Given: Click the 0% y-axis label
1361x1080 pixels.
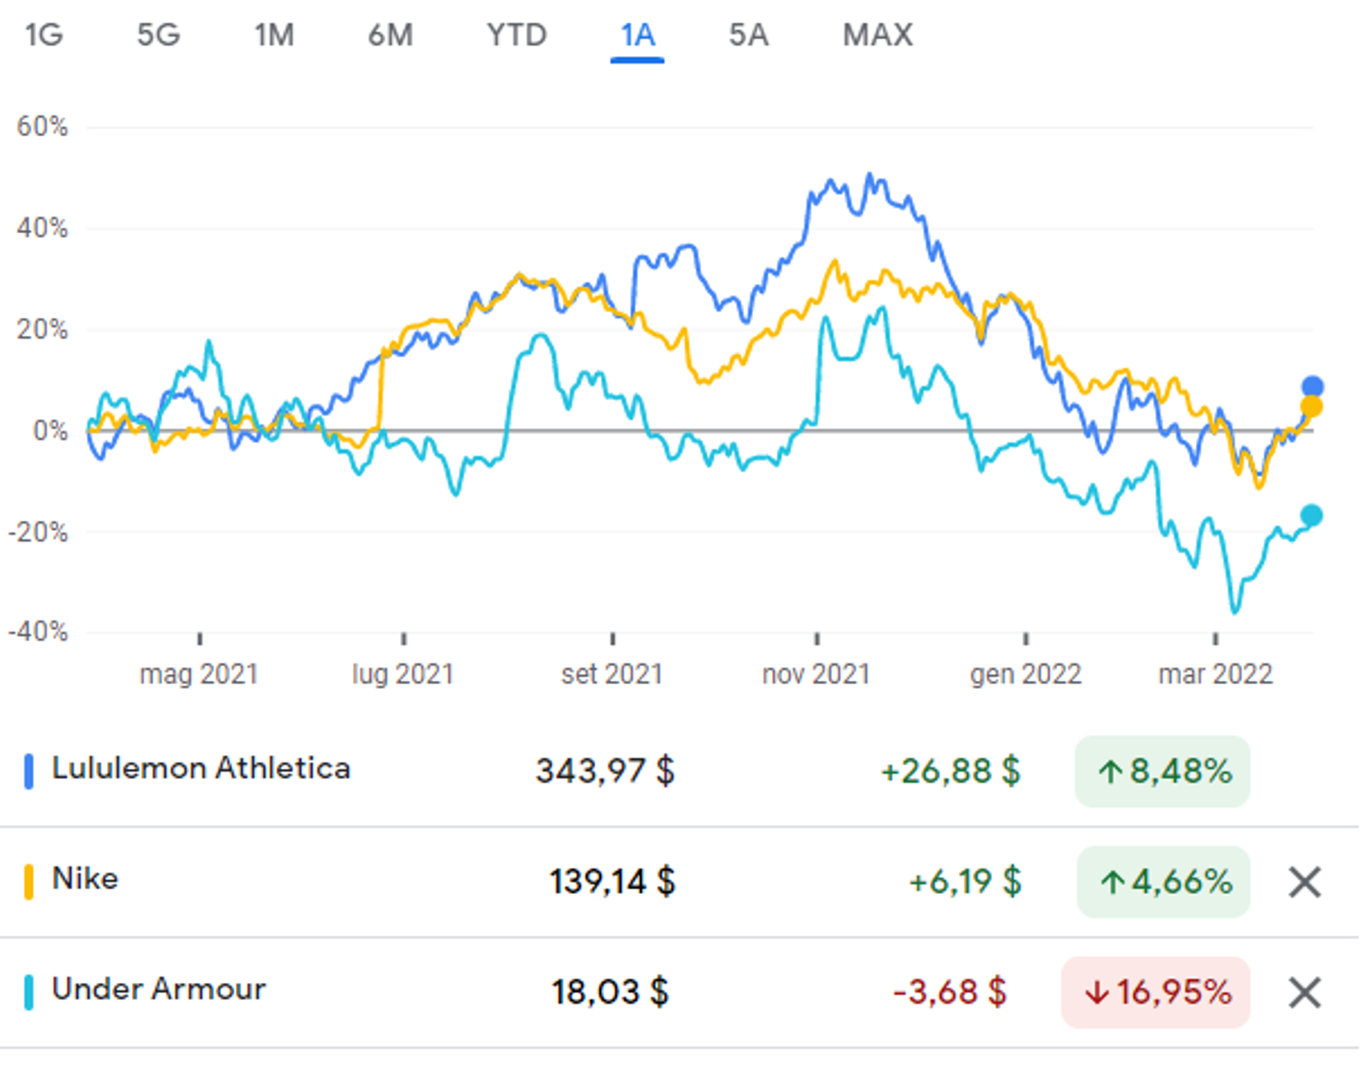Looking at the screenshot, I should click(51, 430).
